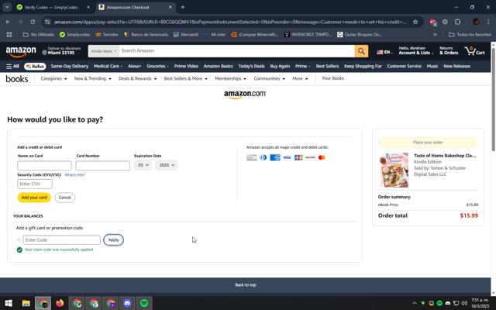Click the JCB card logo
This screenshot has width=496, height=310.
(298, 157)
